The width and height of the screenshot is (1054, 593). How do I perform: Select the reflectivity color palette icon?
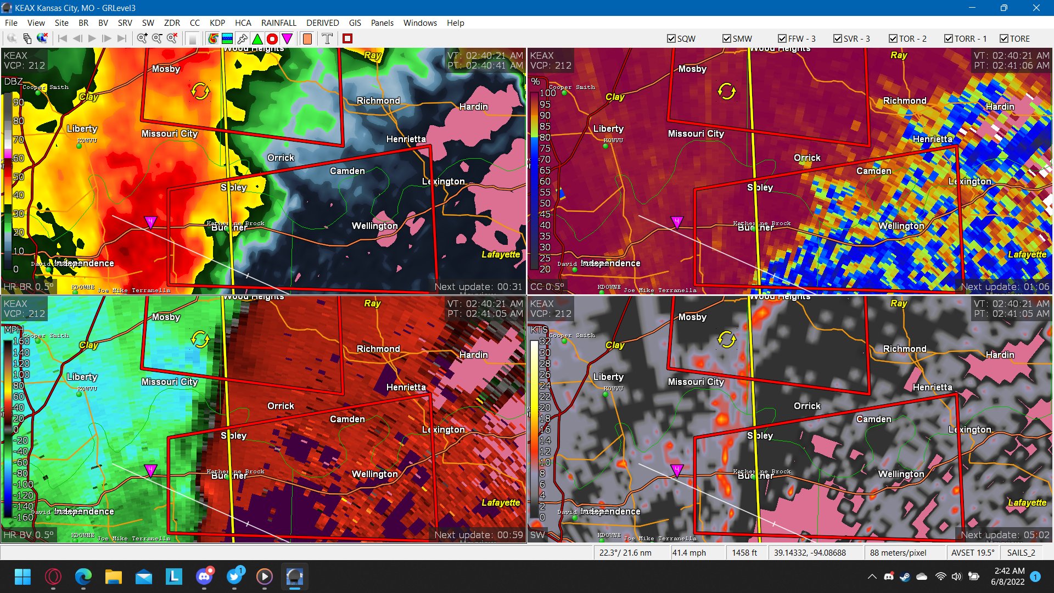pos(212,38)
